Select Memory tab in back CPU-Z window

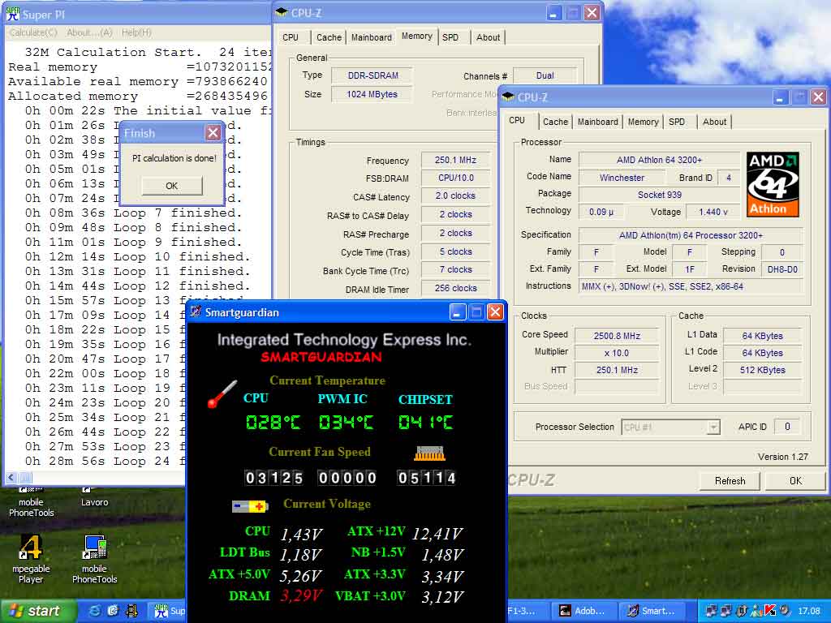(416, 36)
